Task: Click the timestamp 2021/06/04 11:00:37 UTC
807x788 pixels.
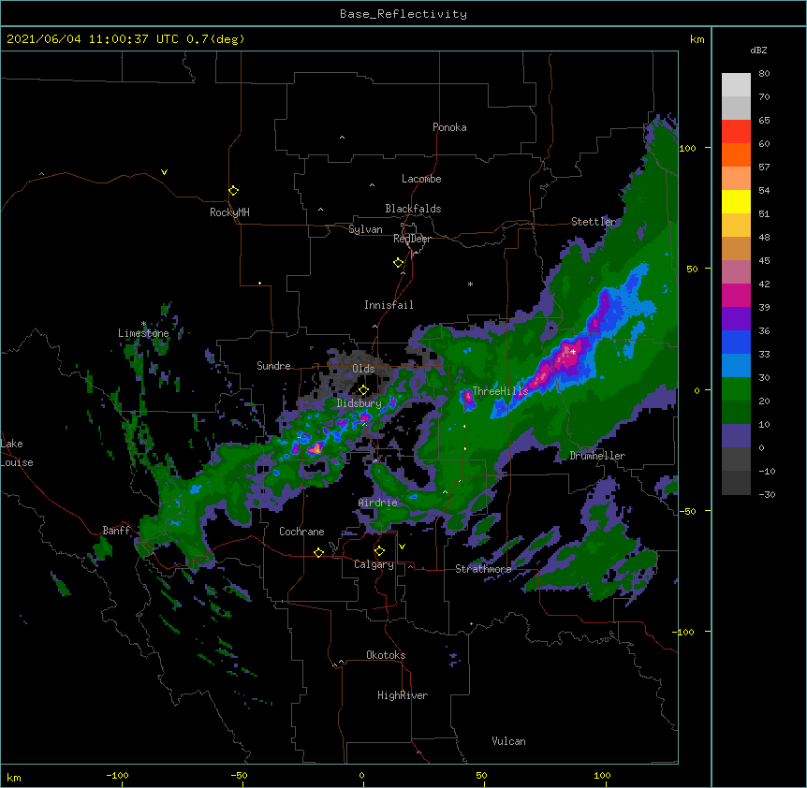Action: click(93, 39)
